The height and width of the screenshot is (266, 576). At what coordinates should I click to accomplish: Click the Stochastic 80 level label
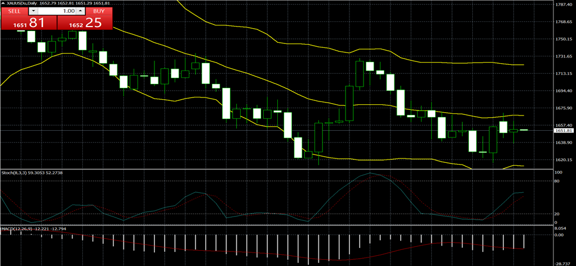pos(556,181)
